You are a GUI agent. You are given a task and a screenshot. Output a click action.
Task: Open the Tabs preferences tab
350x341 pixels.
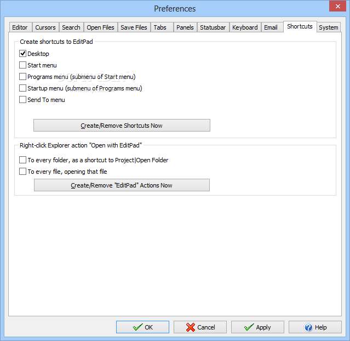pyautogui.click(x=162, y=27)
